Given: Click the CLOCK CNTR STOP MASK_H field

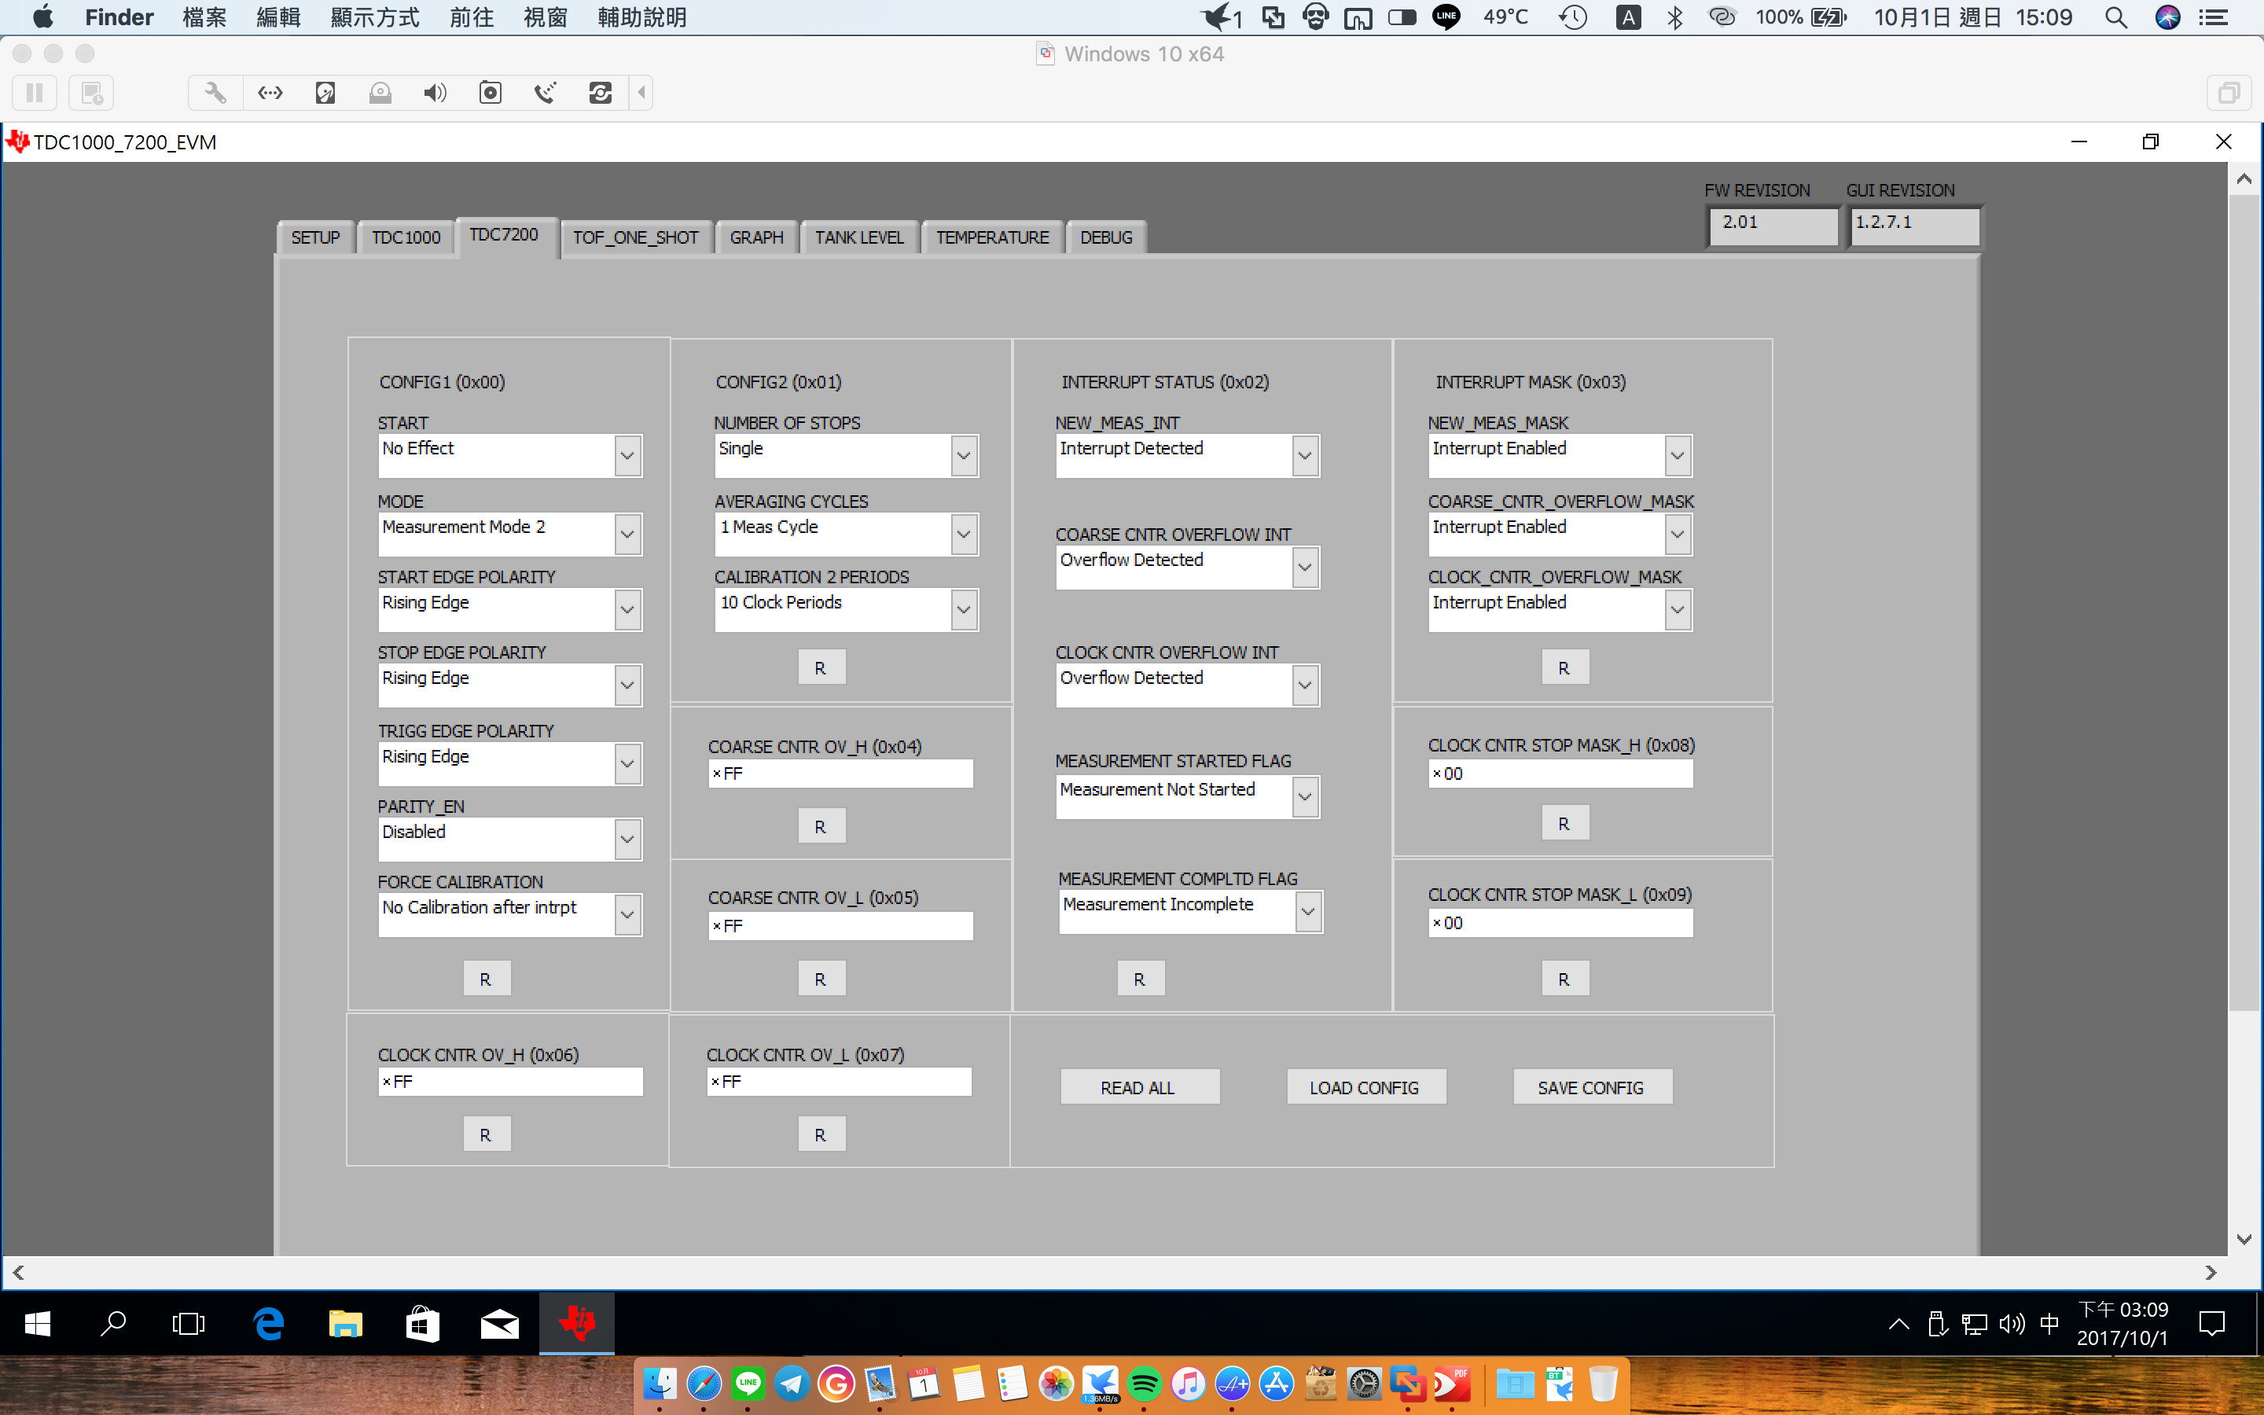Looking at the screenshot, I should [x=1562, y=774].
